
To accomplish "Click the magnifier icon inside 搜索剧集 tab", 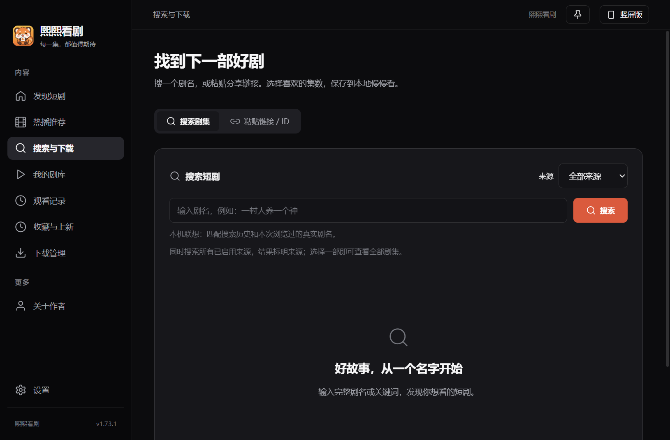I will tap(171, 121).
